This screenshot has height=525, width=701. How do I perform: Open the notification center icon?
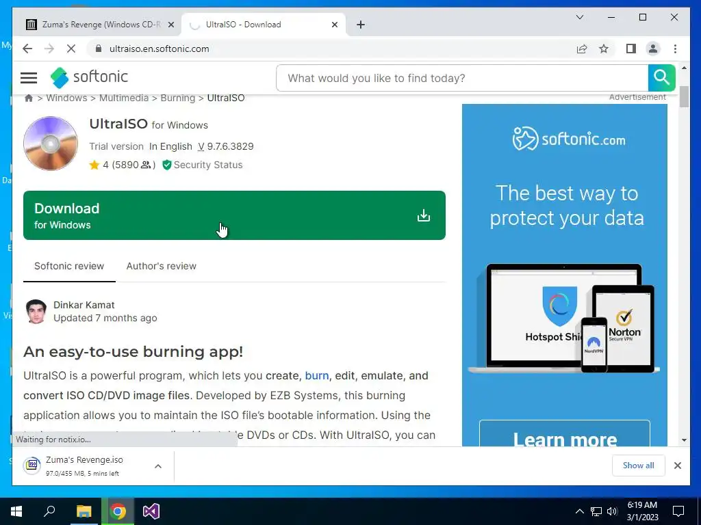pos(678,511)
